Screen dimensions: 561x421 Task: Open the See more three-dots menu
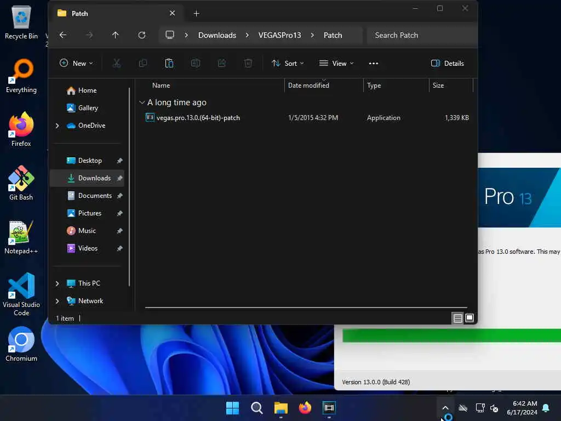pyautogui.click(x=374, y=64)
